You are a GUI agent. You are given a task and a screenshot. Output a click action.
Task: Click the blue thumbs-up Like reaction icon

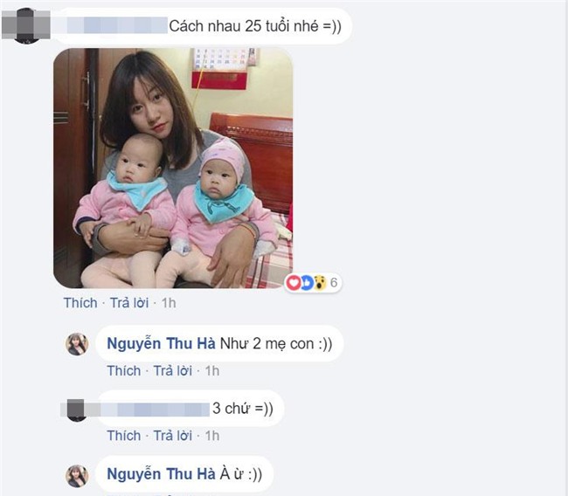click(x=307, y=282)
